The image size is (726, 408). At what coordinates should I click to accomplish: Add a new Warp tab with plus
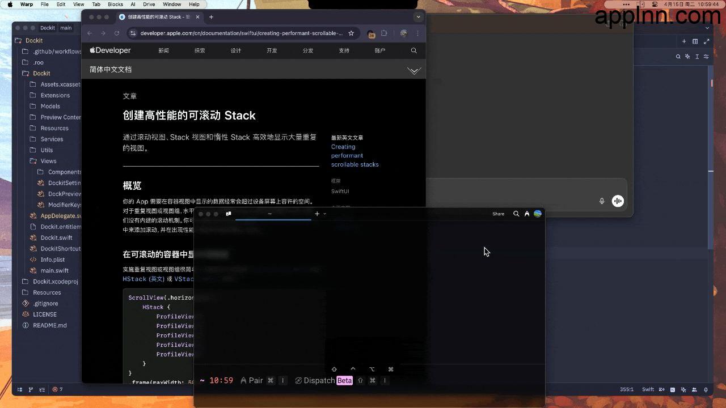coord(317,214)
